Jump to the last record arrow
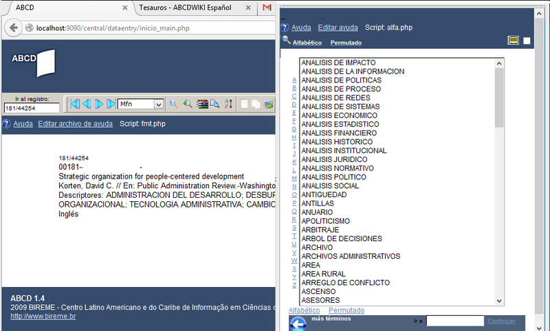 (x=111, y=104)
